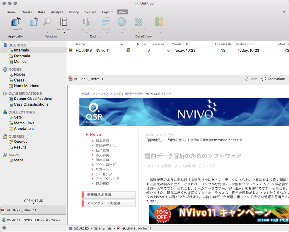Click the アップグレードお見積 button
Screen dimensions: 289x232
point(109,203)
